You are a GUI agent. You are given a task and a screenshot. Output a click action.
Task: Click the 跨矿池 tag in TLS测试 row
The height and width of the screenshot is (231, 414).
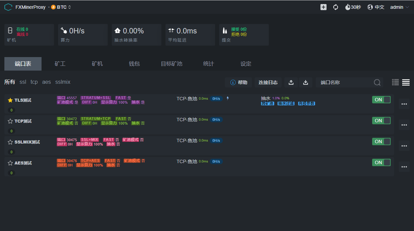pyautogui.click(x=267, y=103)
